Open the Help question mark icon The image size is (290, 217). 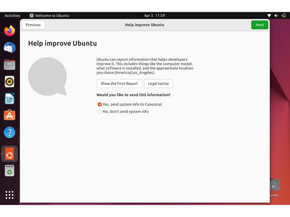pos(10,132)
